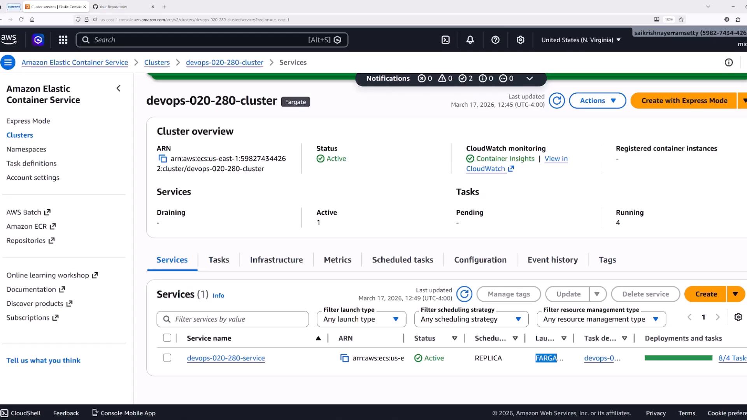Focus the Filter services by value field
This screenshot has height=420, width=747.
tap(233, 319)
